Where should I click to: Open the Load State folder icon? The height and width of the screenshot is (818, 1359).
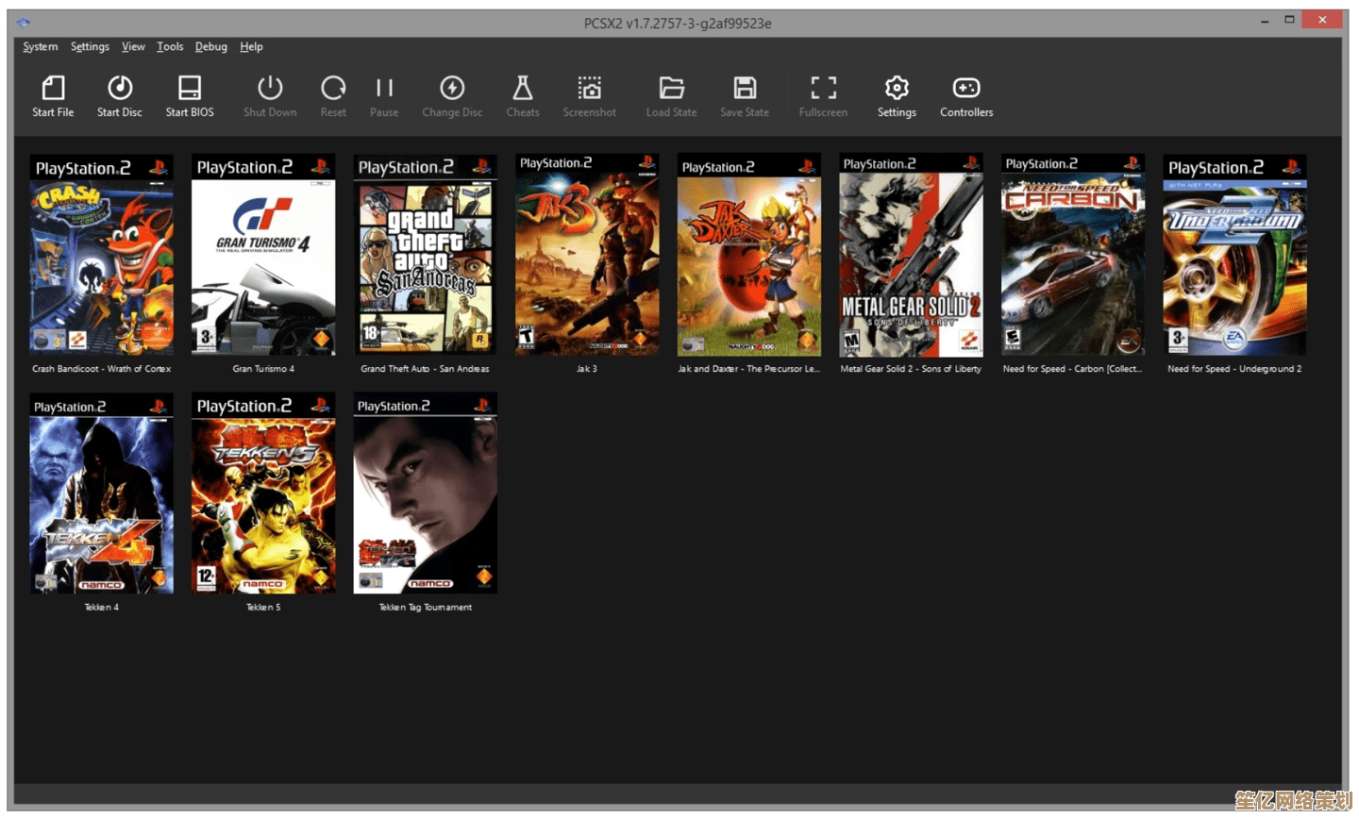point(671,90)
